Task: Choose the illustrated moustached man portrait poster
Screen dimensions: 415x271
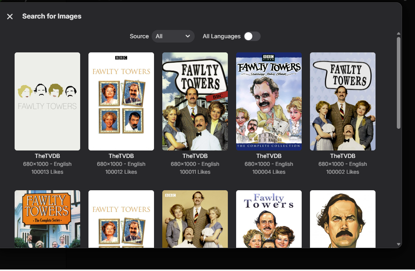Action: pos(343,219)
